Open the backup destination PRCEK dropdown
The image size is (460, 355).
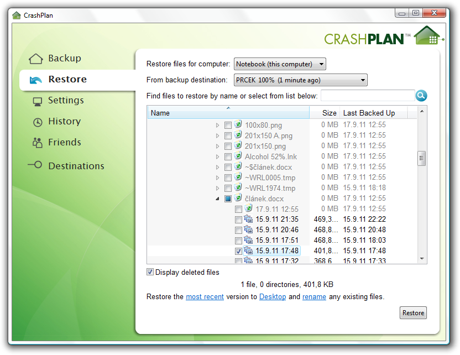pyautogui.click(x=300, y=80)
